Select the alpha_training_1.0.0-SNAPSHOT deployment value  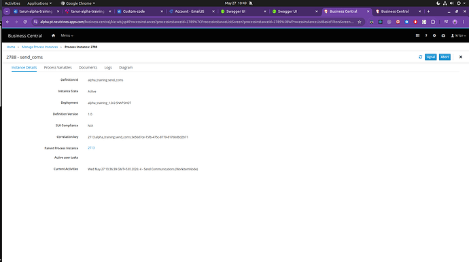[109, 102]
